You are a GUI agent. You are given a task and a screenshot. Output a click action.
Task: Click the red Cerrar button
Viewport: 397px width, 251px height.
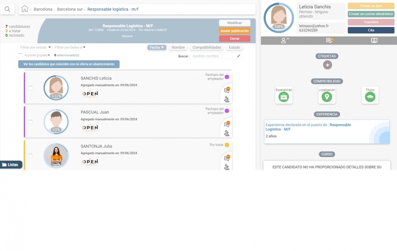pyautogui.click(x=235, y=38)
